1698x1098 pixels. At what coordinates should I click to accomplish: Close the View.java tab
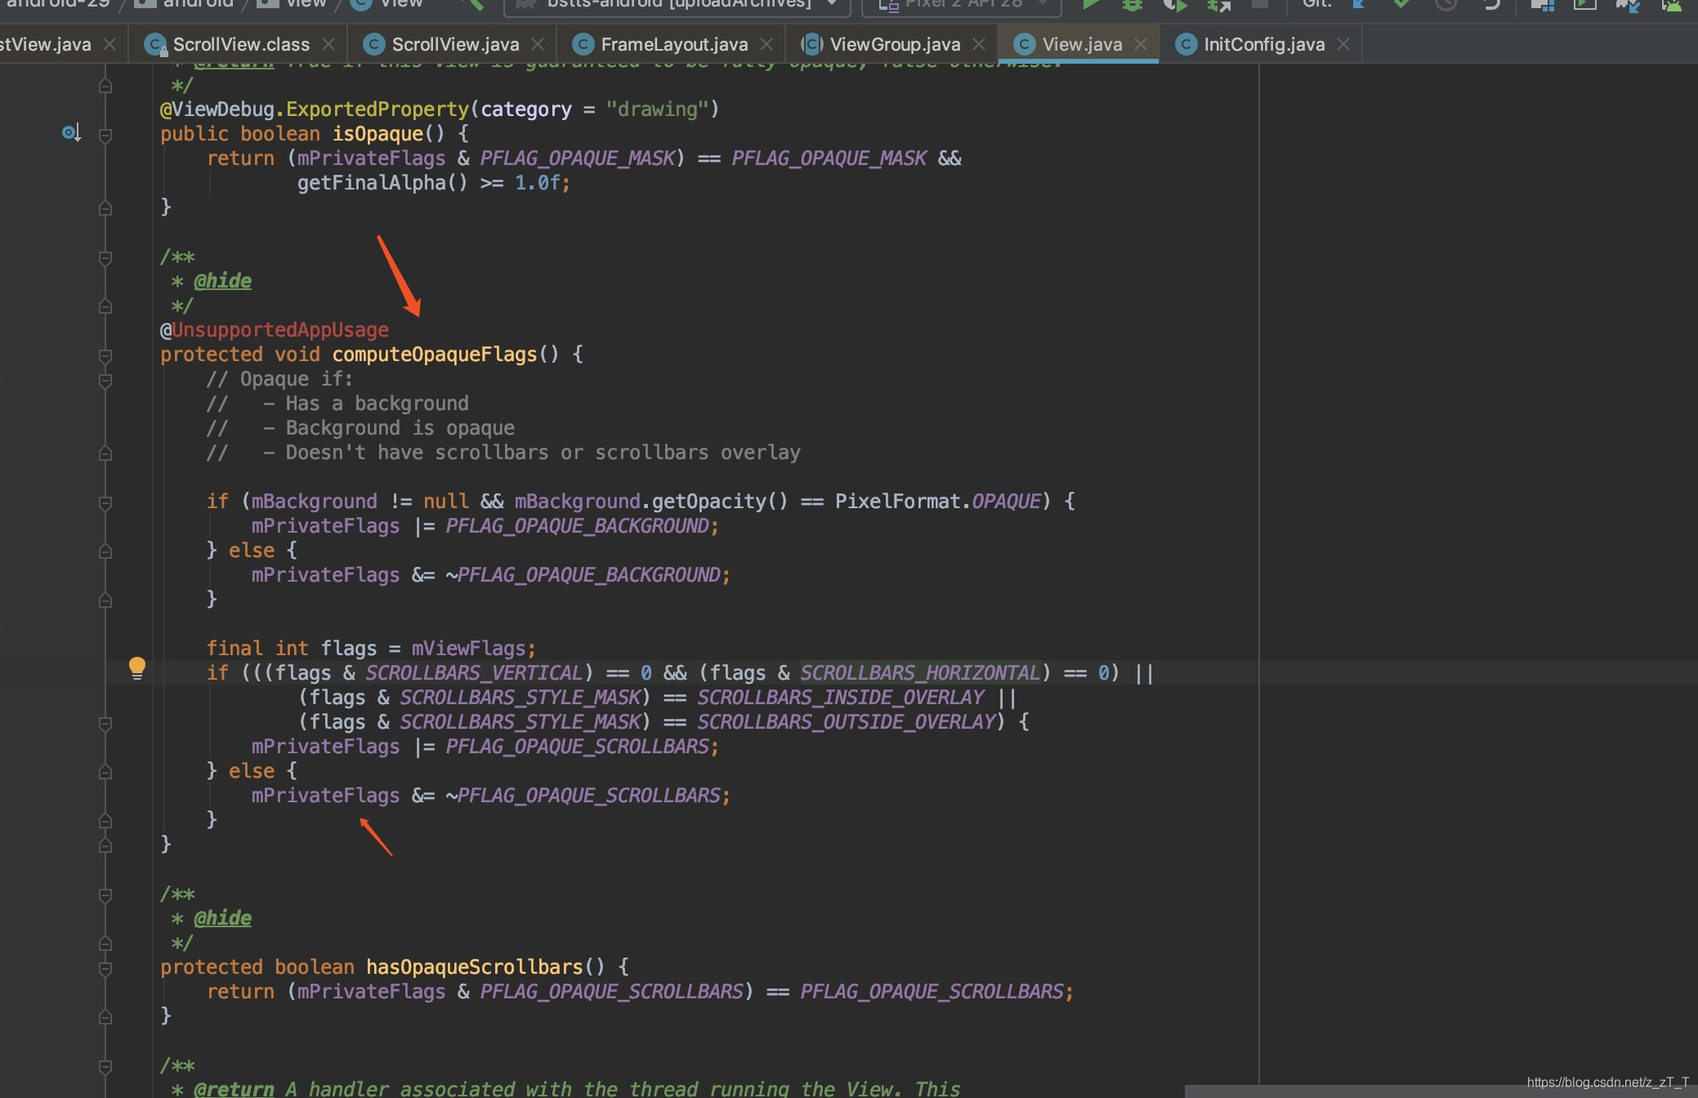[x=1141, y=44]
